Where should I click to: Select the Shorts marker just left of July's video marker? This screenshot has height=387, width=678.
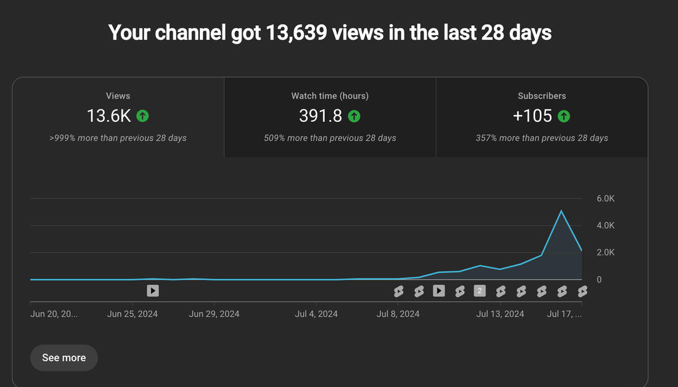419,291
